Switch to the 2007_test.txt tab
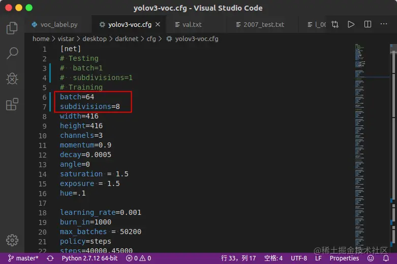 pos(260,24)
